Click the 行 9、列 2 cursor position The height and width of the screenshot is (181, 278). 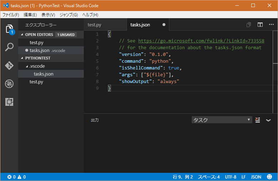coord(183,177)
